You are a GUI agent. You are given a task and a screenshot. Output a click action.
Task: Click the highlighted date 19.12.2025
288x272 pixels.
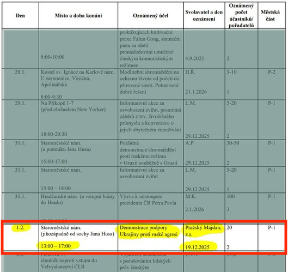[x=197, y=247]
